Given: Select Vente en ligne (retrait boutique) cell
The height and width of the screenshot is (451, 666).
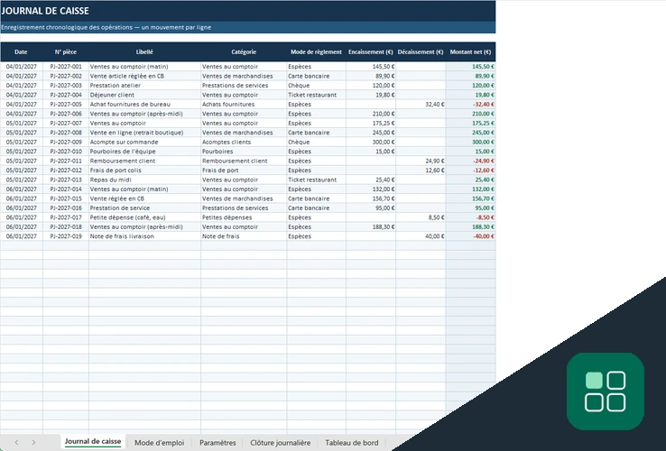Looking at the screenshot, I should tap(144, 133).
